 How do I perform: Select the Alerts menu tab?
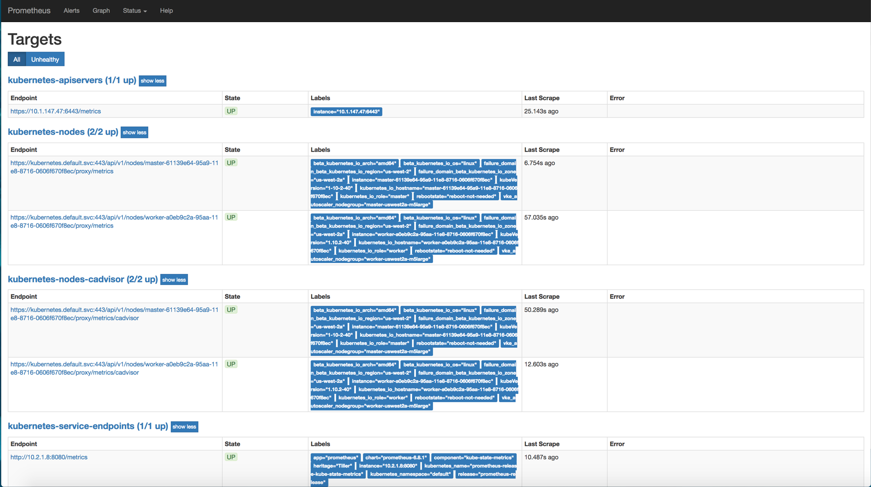(71, 11)
